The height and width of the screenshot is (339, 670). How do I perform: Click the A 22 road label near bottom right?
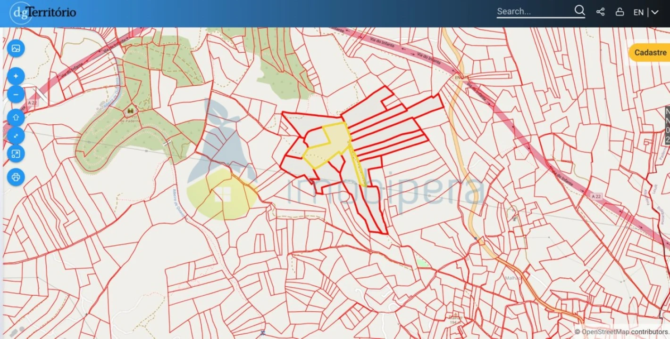click(x=597, y=195)
